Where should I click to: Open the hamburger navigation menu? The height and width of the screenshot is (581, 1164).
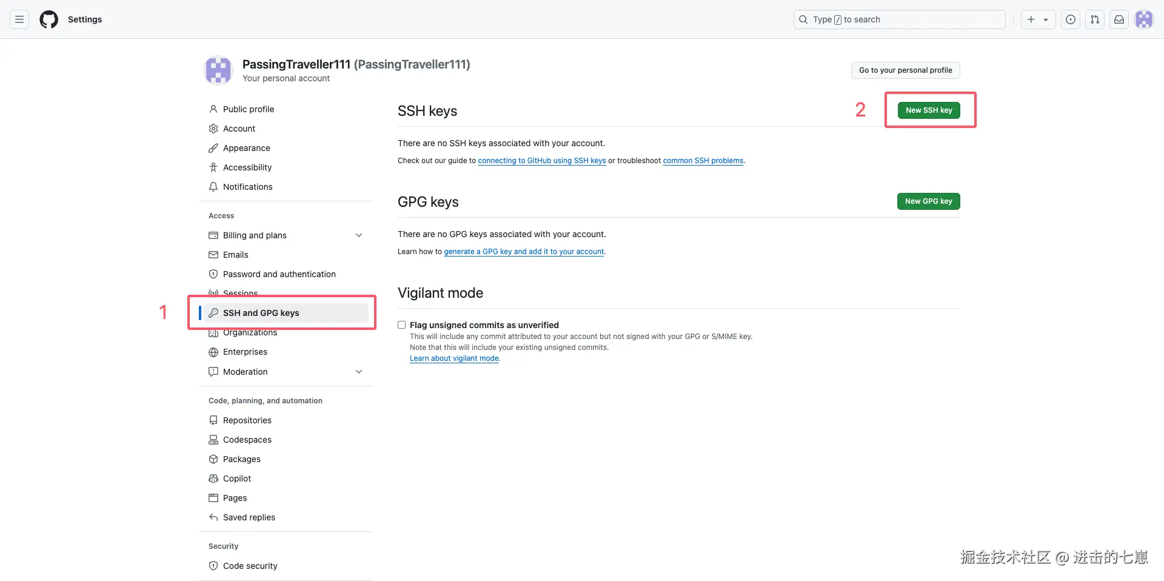coord(19,19)
